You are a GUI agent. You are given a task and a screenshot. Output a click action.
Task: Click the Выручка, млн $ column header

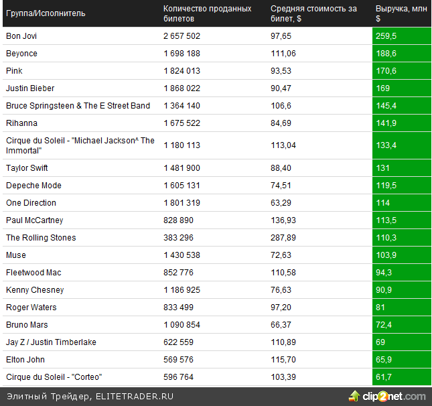pos(400,13)
